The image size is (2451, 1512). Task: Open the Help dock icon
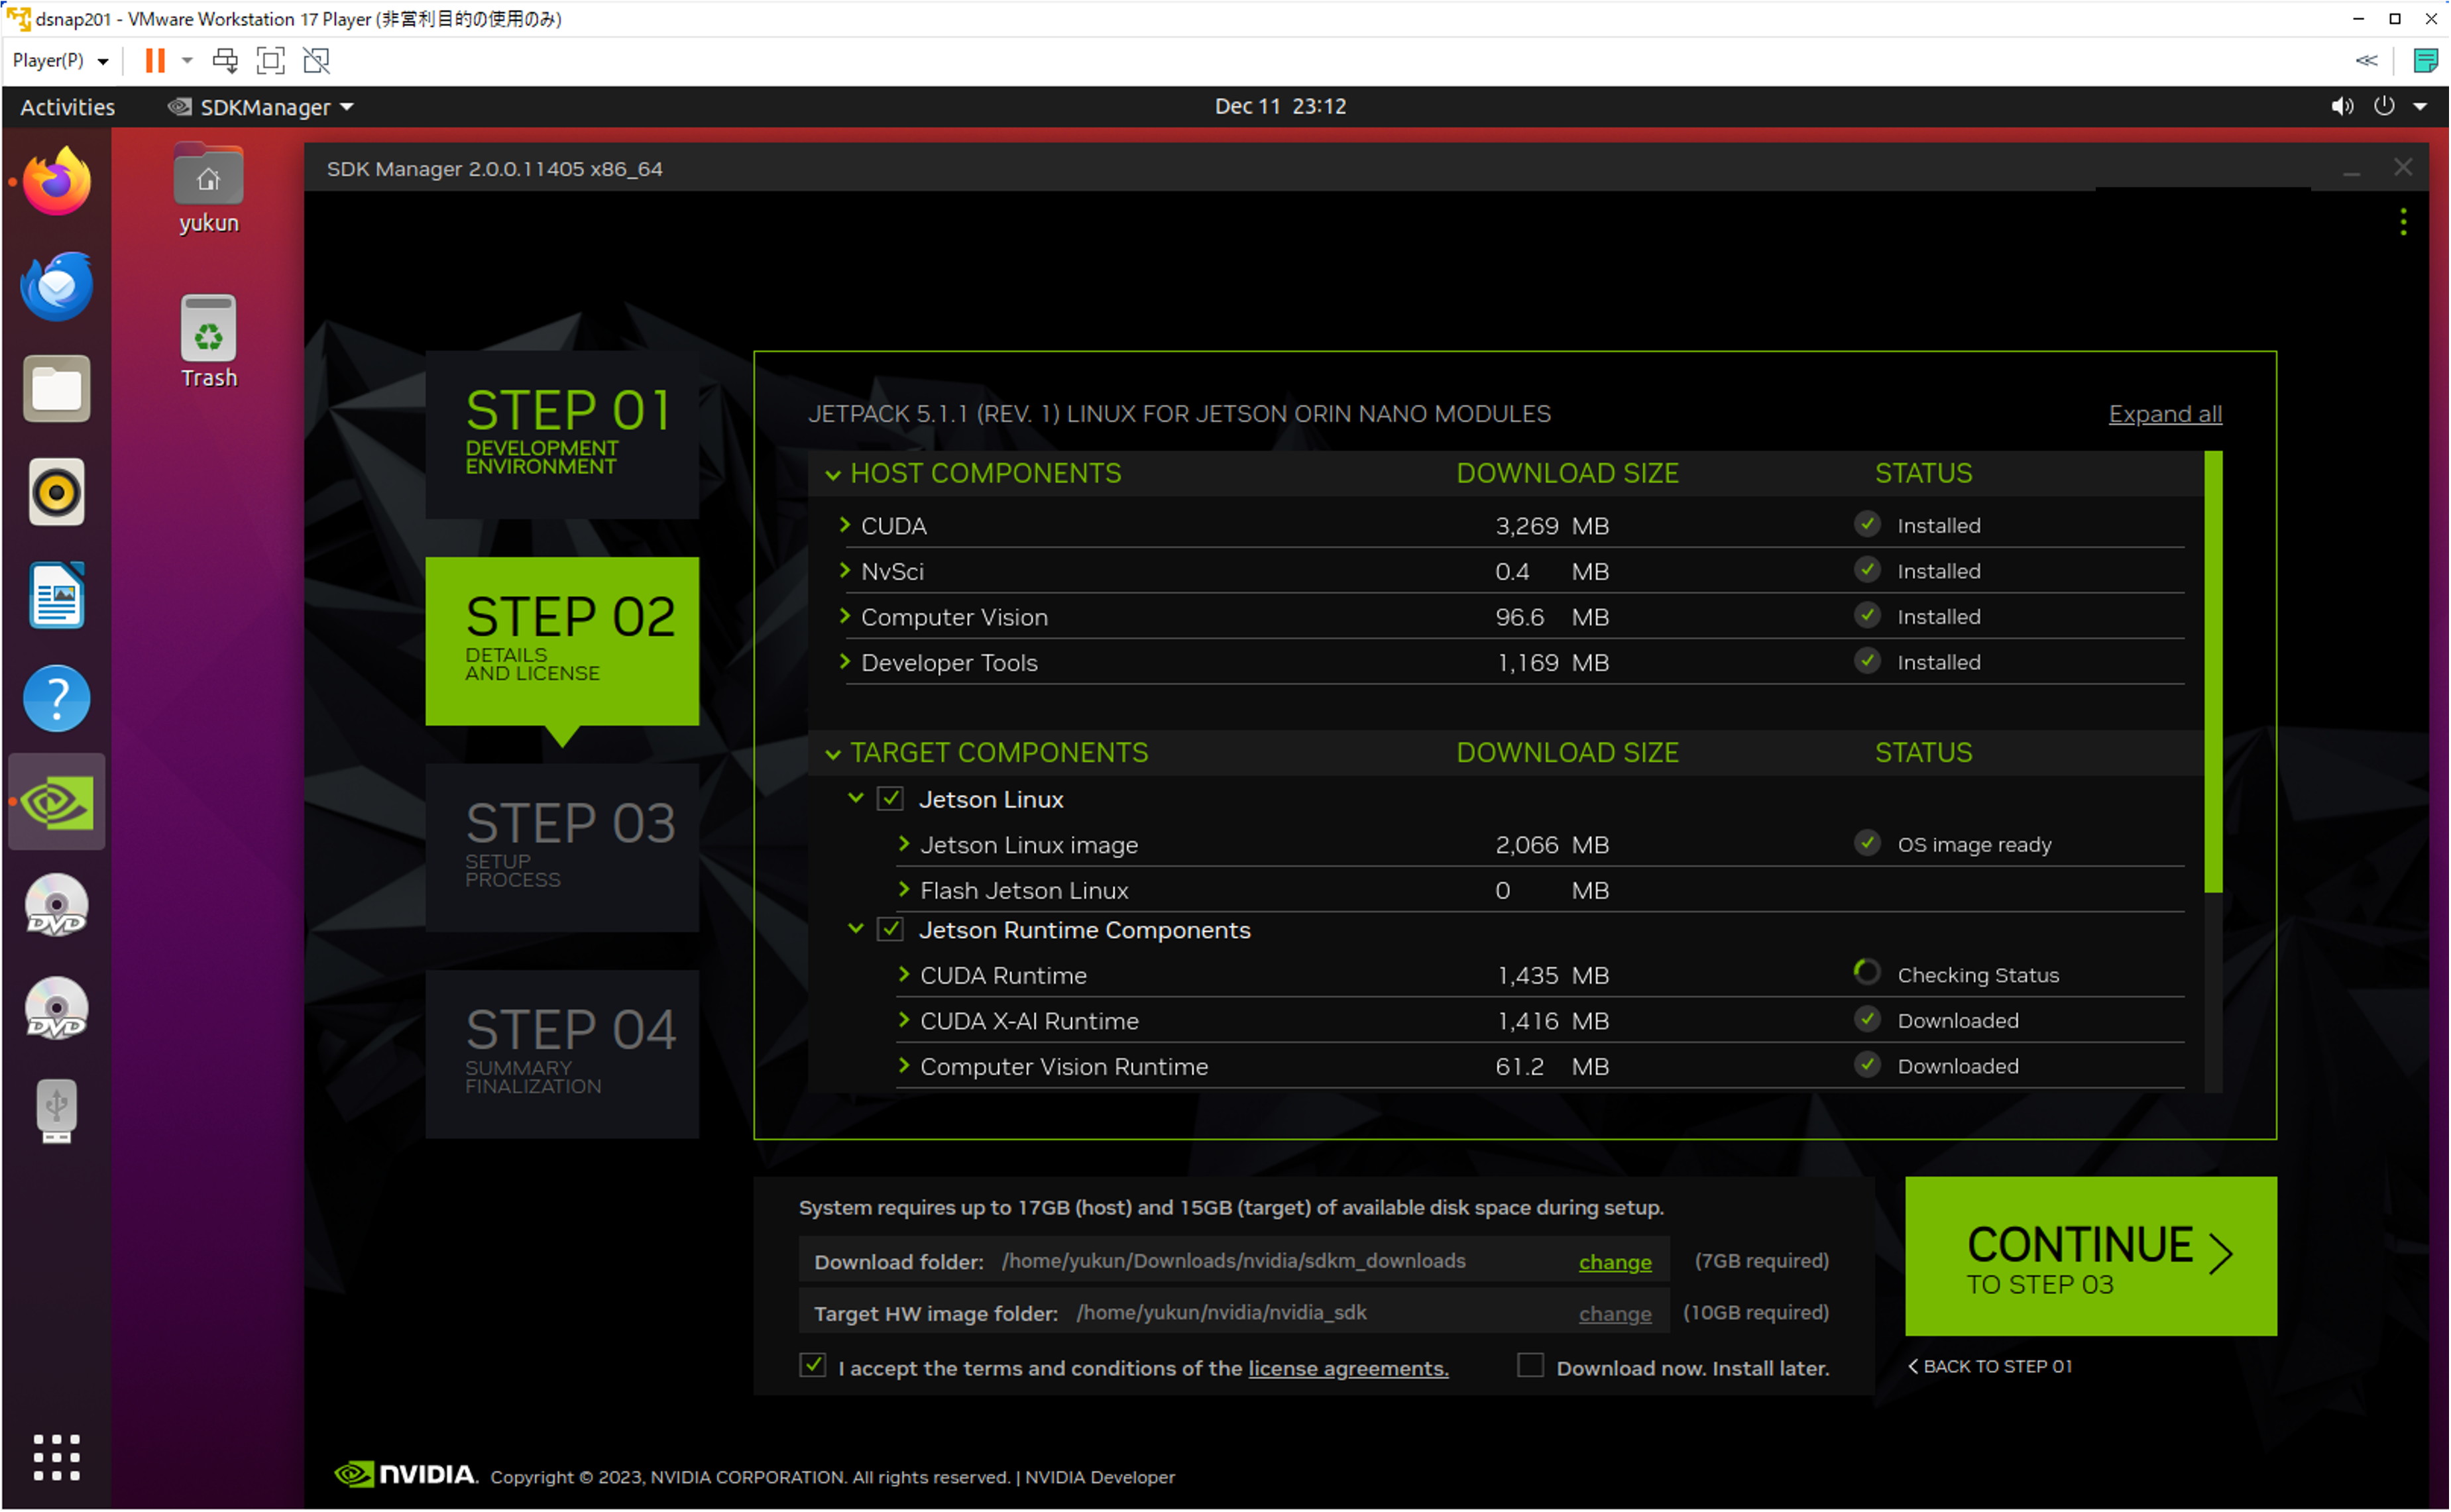(x=57, y=699)
